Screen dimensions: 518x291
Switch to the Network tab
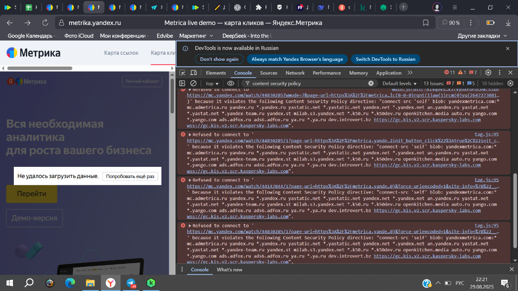(x=295, y=73)
